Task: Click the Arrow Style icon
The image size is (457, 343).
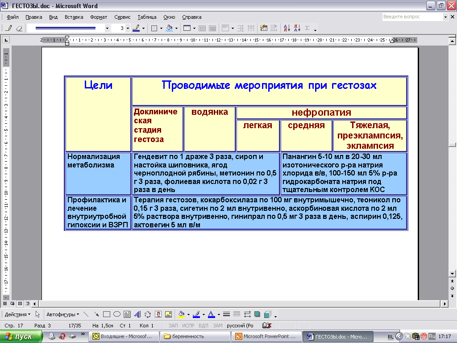Action: click(x=247, y=314)
